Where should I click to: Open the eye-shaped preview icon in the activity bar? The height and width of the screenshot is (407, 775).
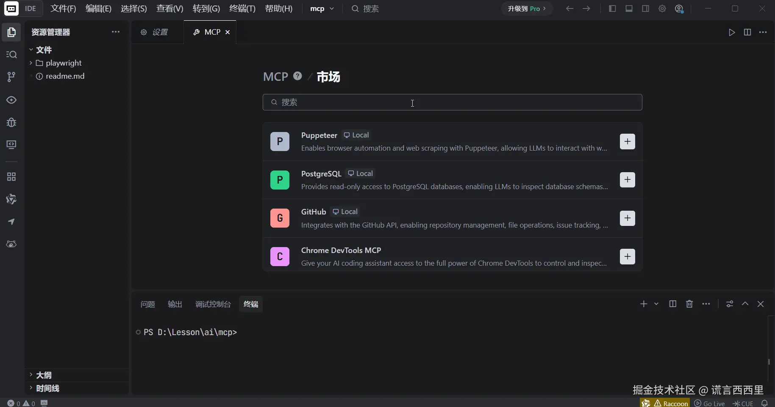[11, 100]
